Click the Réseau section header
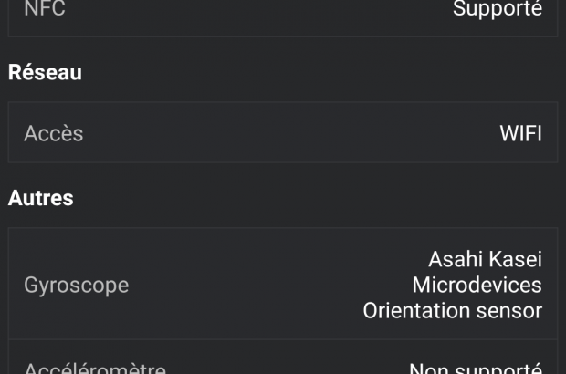The width and height of the screenshot is (566, 374). pyautogui.click(x=45, y=72)
